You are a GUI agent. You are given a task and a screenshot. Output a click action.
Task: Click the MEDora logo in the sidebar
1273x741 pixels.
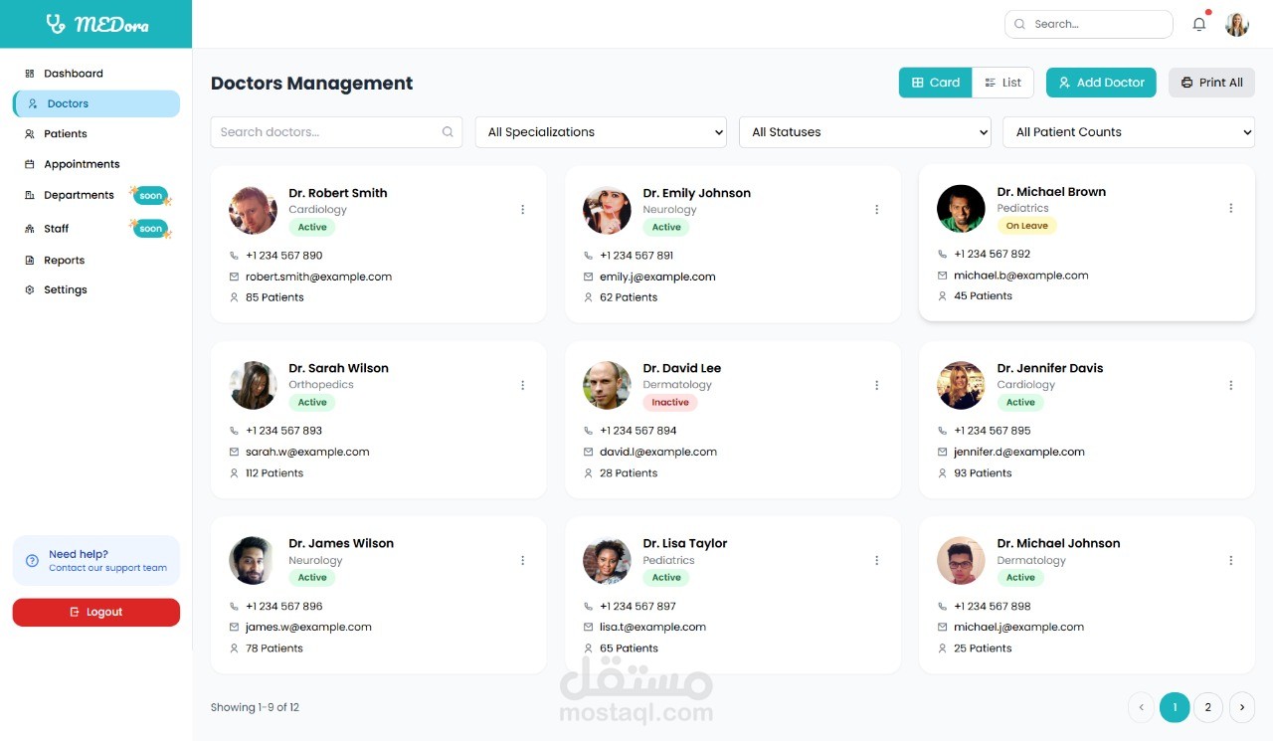click(x=96, y=24)
